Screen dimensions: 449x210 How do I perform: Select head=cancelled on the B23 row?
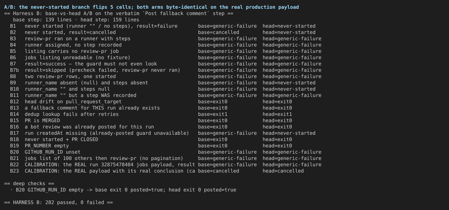pos(283,171)
